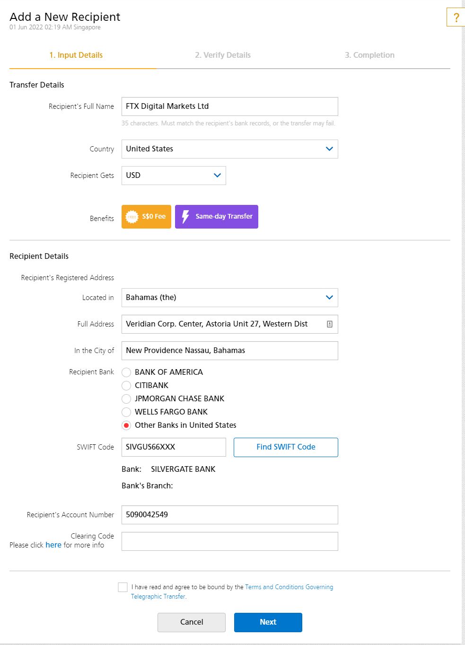Image resolution: width=465 pixels, height=645 pixels.
Task: Click the '35 characters' hint text under name
Action: [x=228, y=123]
